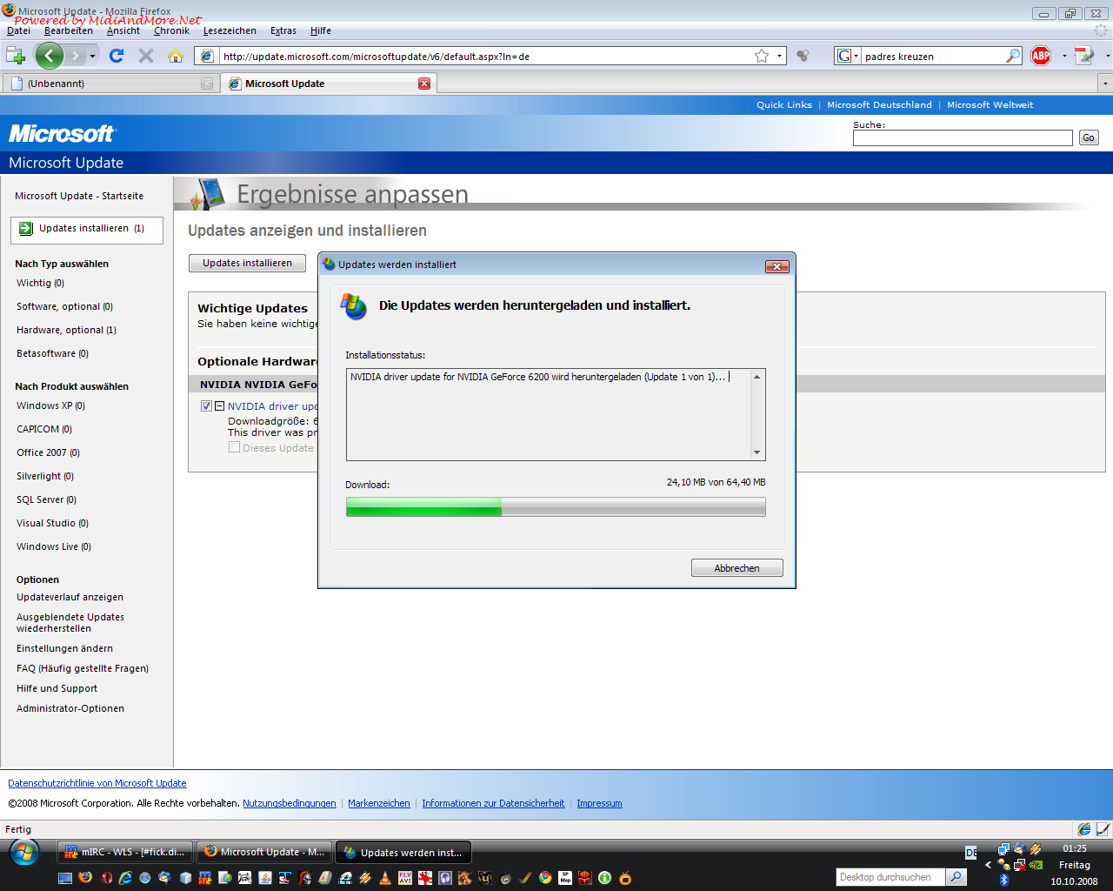Reload the page with the refresh icon
Image resolution: width=1113 pixels, height=891 pixels.
[117, 56]
